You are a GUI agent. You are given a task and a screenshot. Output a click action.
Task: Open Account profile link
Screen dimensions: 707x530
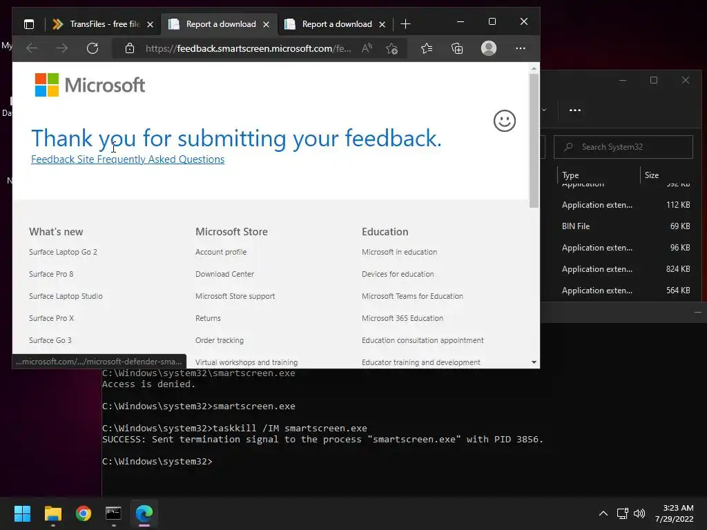pos(221,252)
